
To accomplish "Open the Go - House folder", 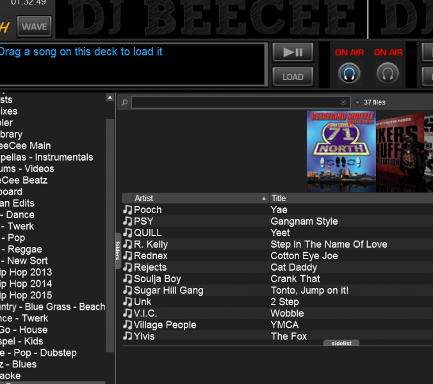I will 24,330.
